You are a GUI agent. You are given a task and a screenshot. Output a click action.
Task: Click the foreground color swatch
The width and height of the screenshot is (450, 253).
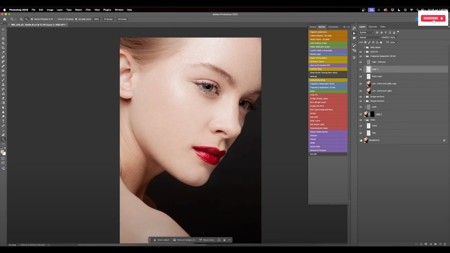coord(2,151)
